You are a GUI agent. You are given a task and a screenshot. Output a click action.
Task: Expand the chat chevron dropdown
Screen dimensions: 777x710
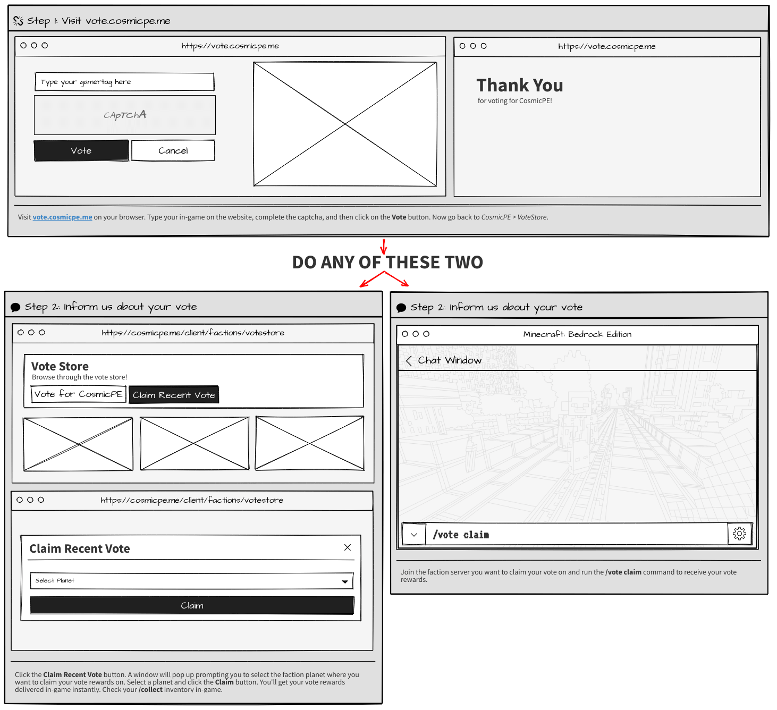(x=414, y=535)
